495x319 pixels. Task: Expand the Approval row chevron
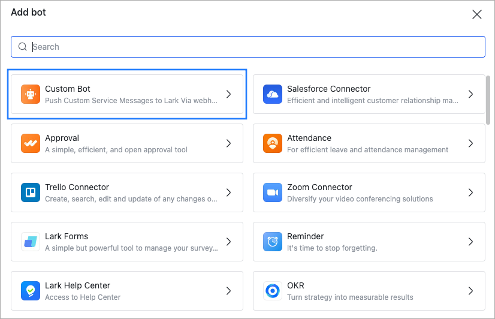point(228,143)
